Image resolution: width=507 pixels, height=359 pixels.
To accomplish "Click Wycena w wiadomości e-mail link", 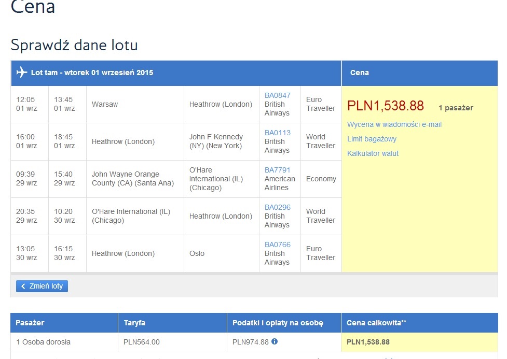I will 394,124.
